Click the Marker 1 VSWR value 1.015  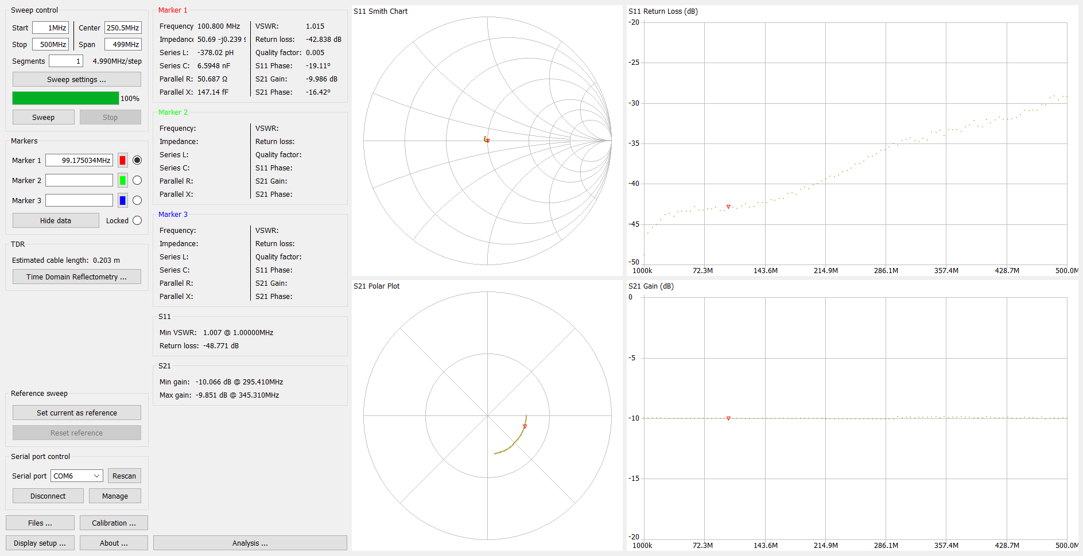click(315, 26)
